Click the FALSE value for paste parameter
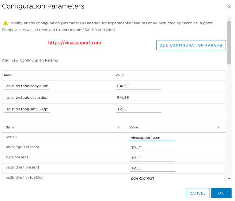The image size is (235, 201). click(x=138, y=98)
